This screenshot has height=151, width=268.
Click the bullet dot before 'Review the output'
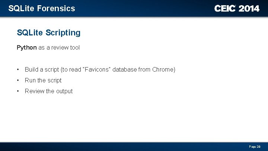18,91
